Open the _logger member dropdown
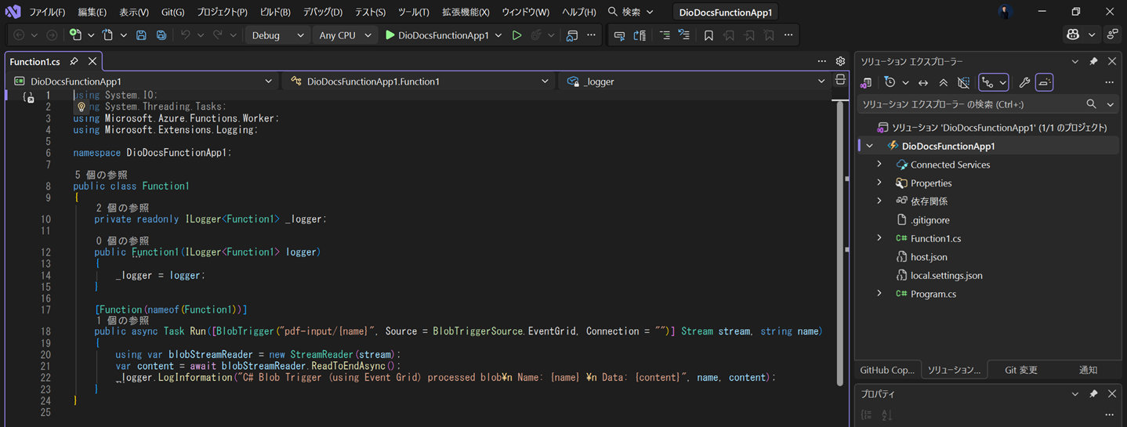The image size is (1127, 427). pyautogui.click(x=695, y=81)
